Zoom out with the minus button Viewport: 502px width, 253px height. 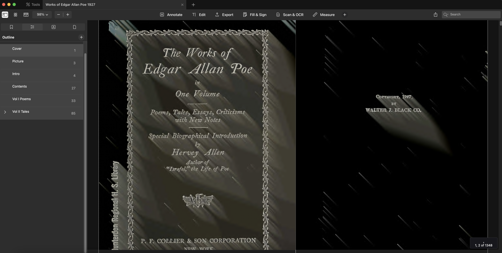coord(58,15)
